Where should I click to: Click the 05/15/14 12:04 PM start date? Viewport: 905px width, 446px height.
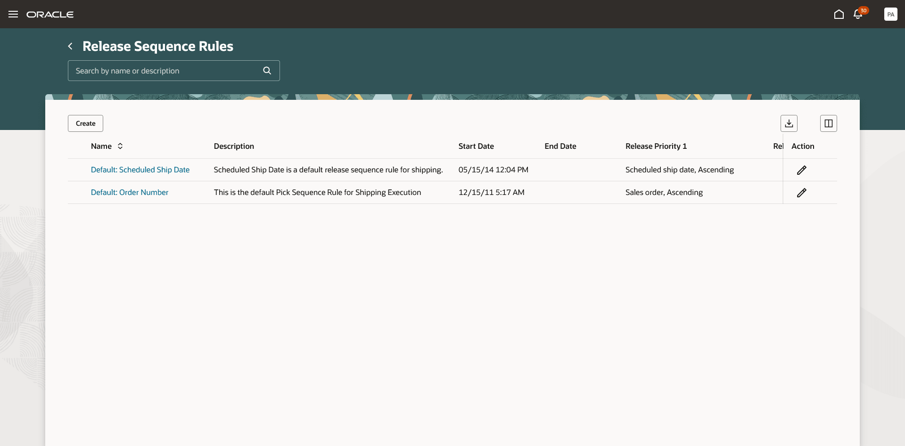494,170
